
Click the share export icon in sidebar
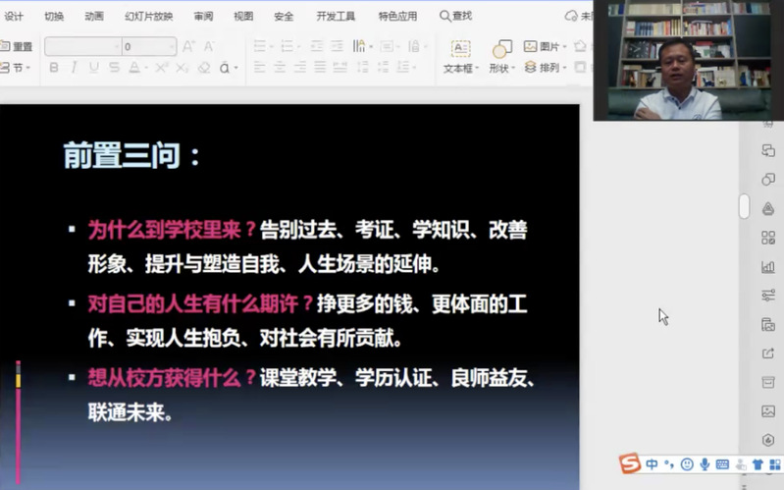coord(768,354)
